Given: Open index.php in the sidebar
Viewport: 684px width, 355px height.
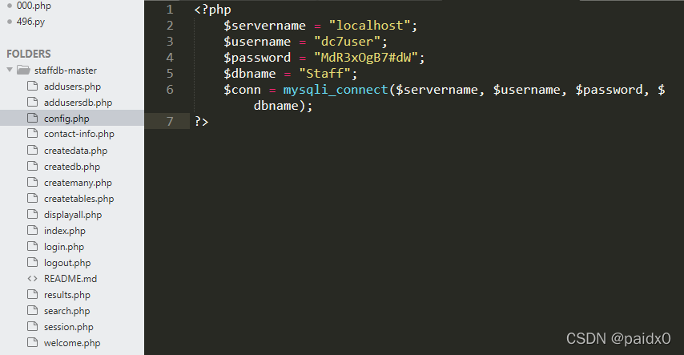Looking at the screenshot, I should click(65, 231).
